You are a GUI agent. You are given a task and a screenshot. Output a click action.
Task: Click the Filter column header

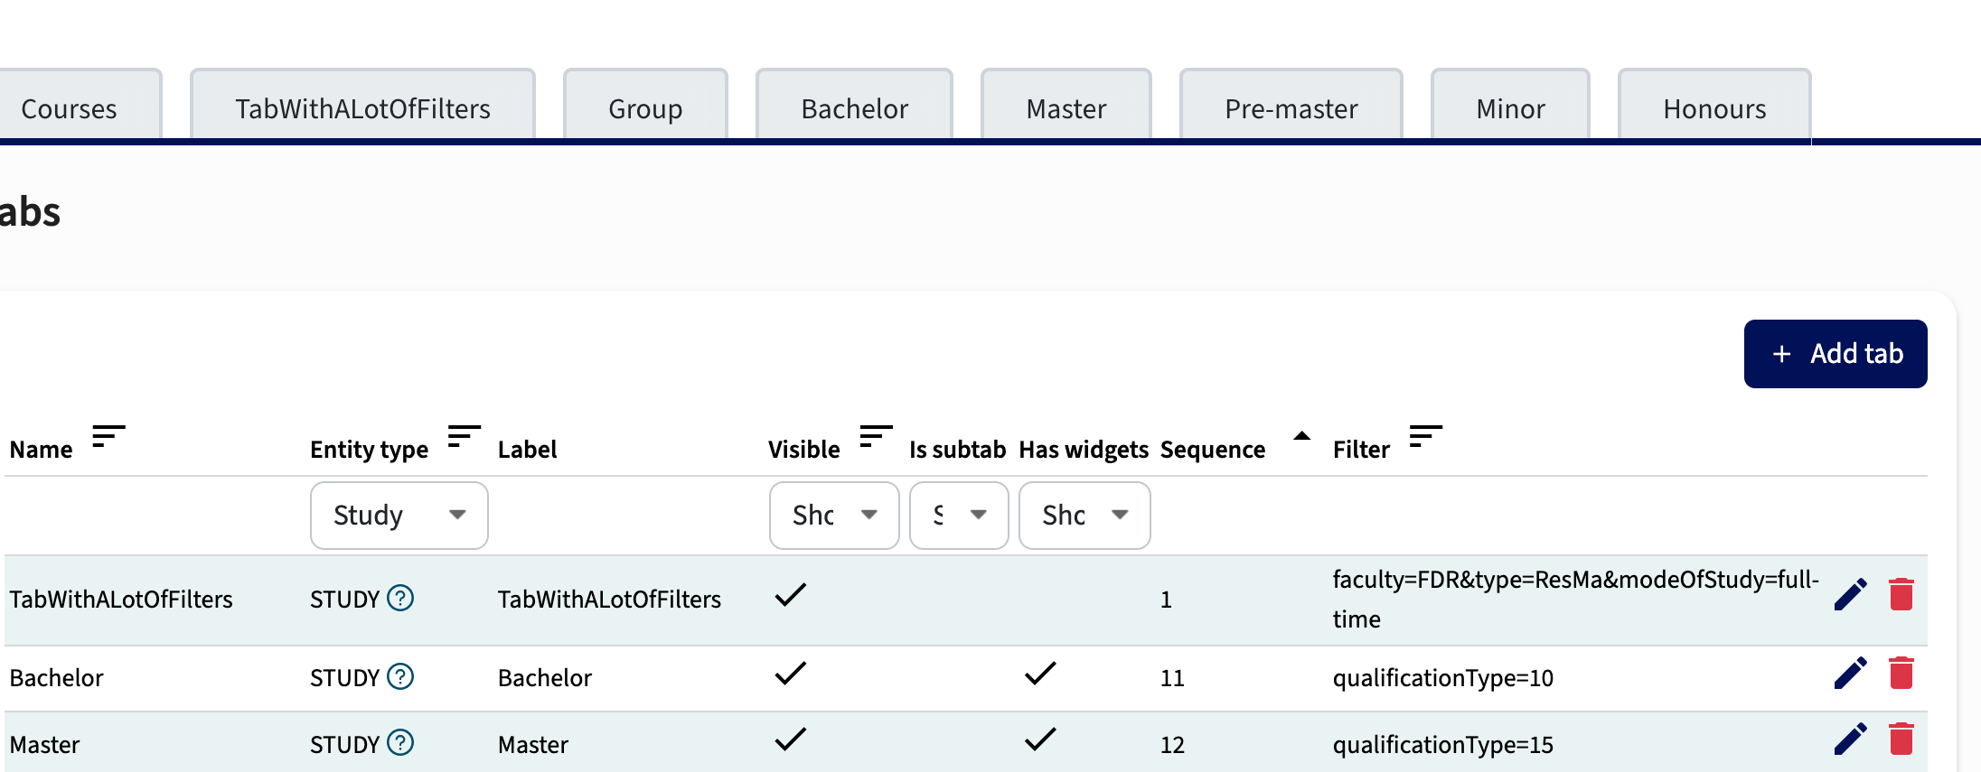[x=1361, y=450]
